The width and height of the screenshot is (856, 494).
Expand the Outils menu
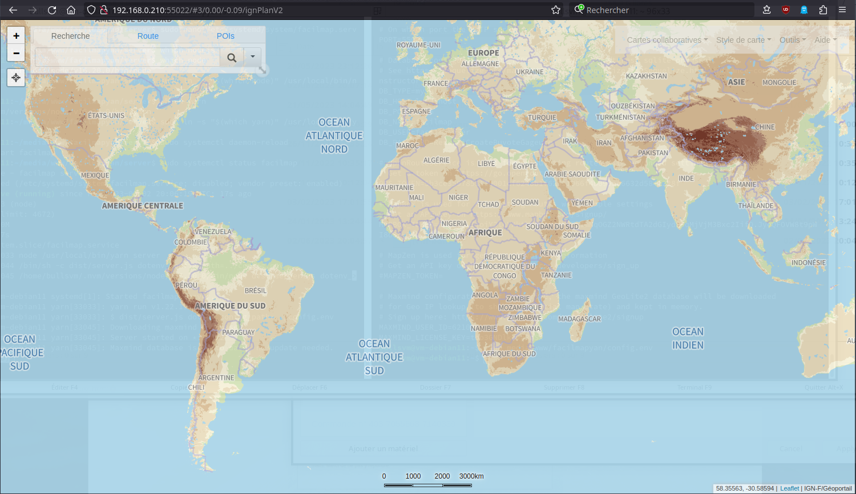792,40
